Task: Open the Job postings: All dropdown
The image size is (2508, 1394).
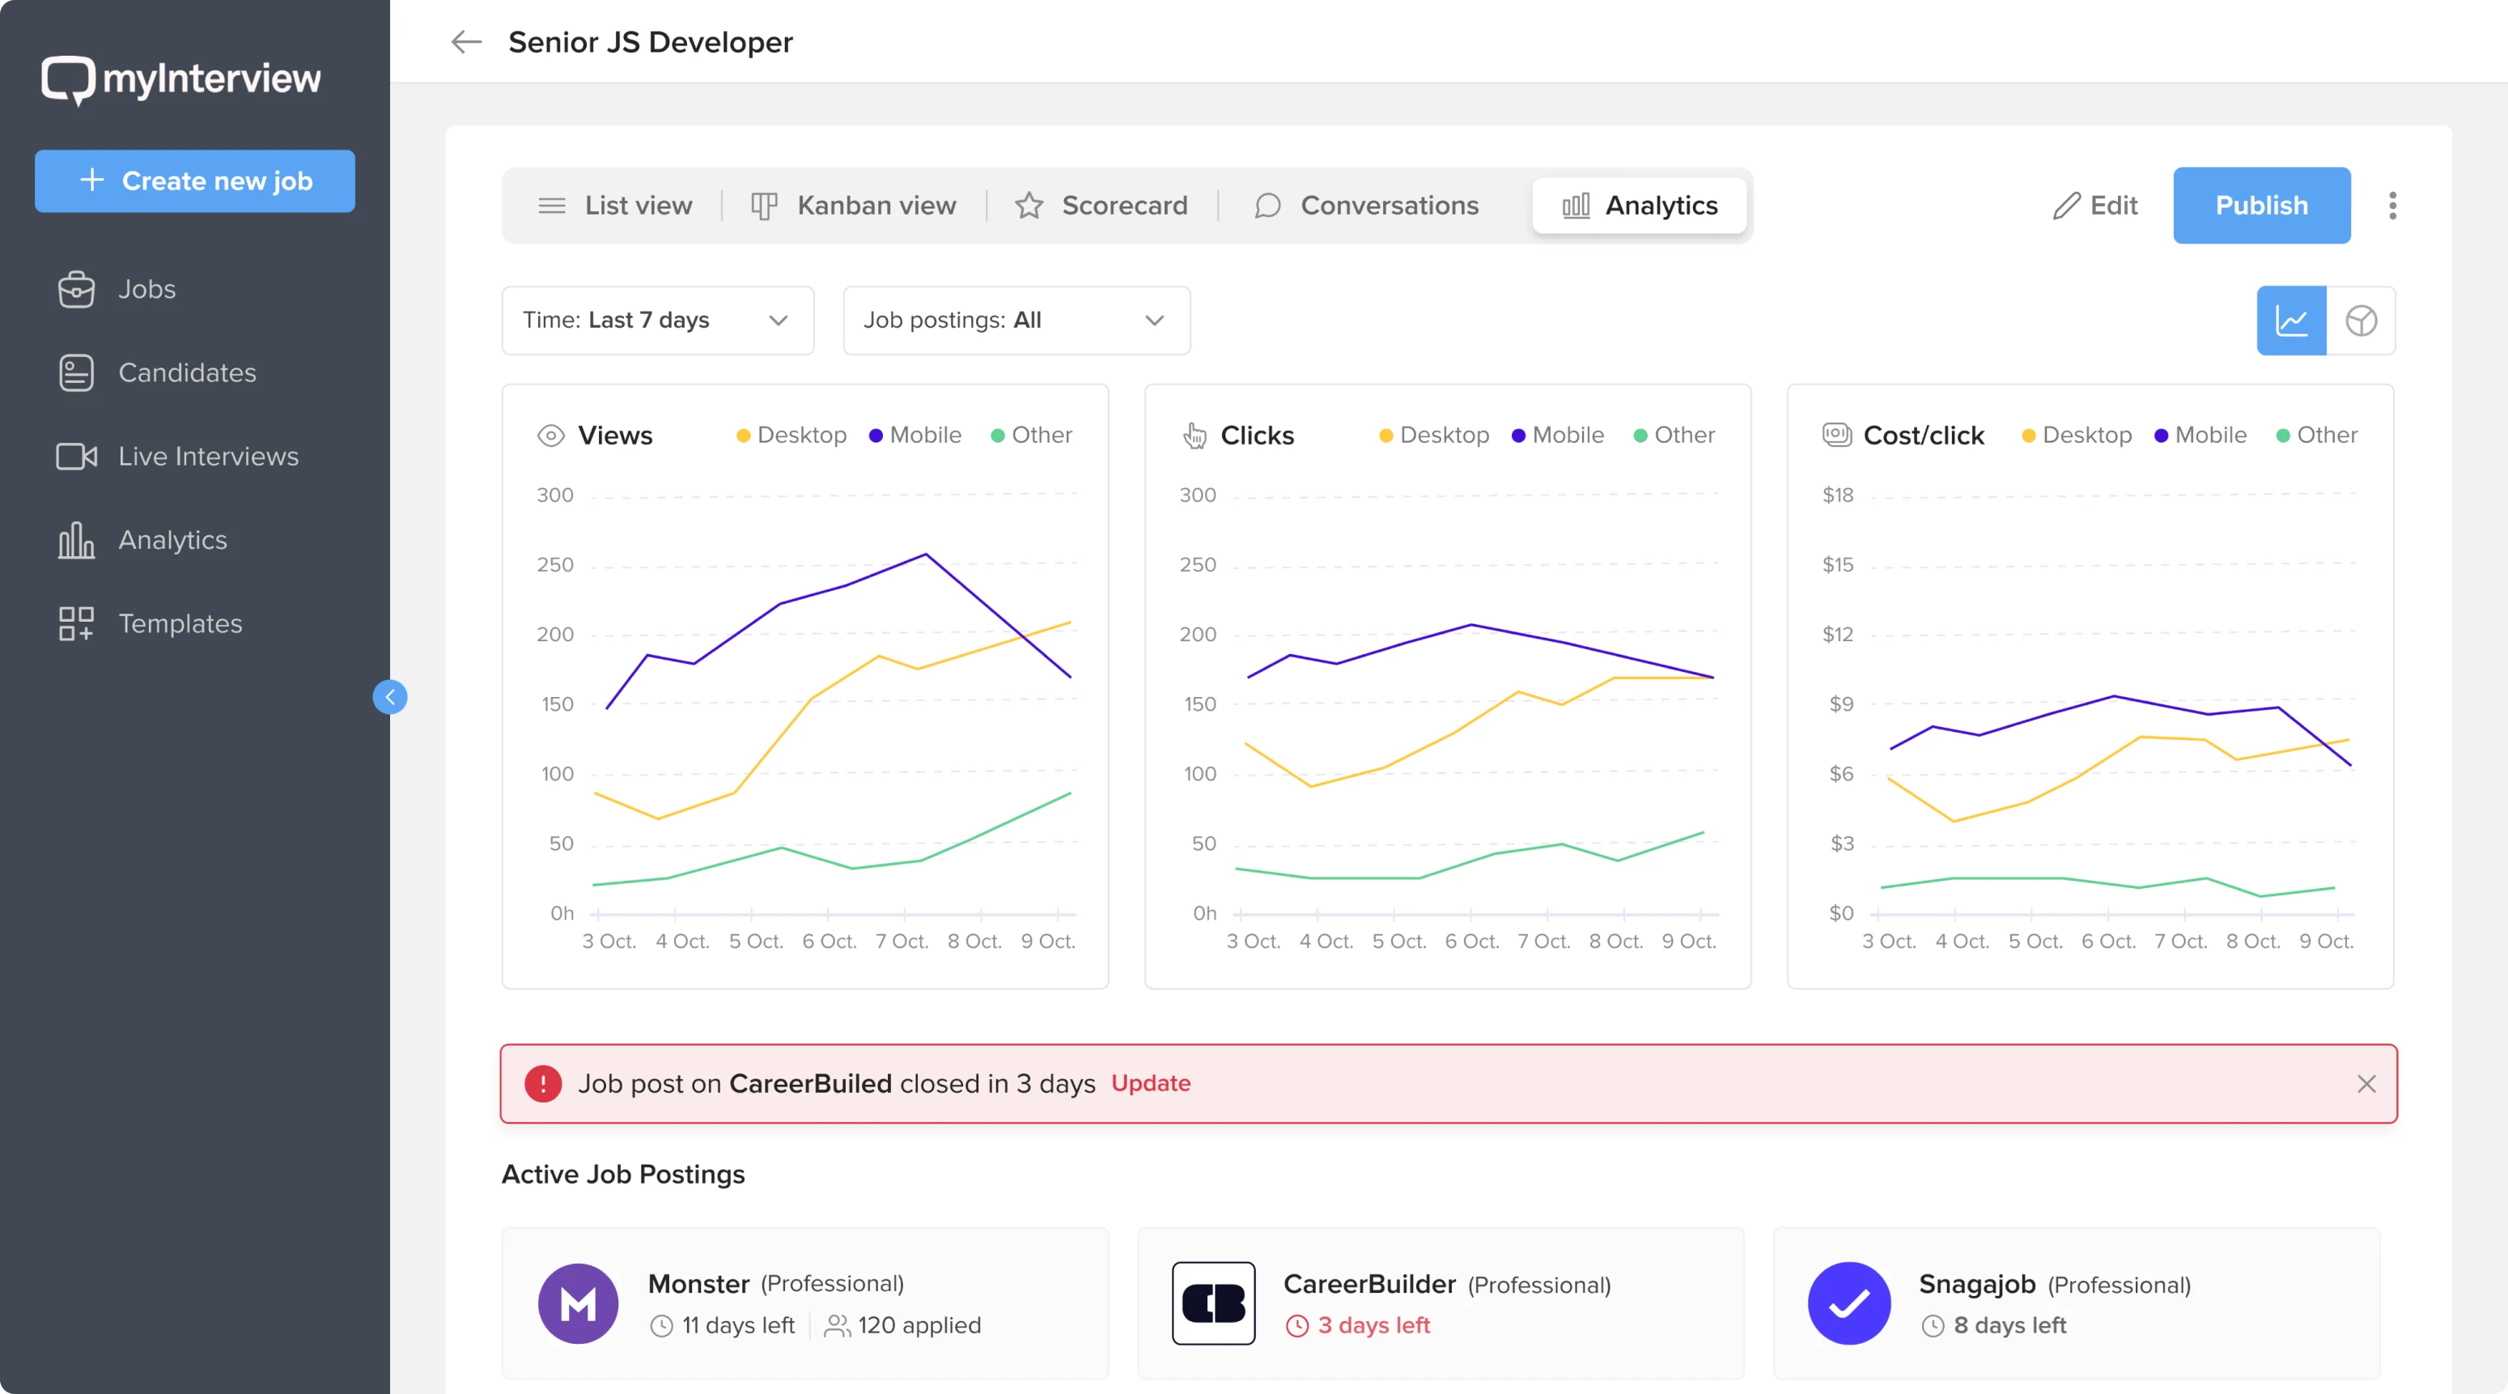Action: [1016, 321]
